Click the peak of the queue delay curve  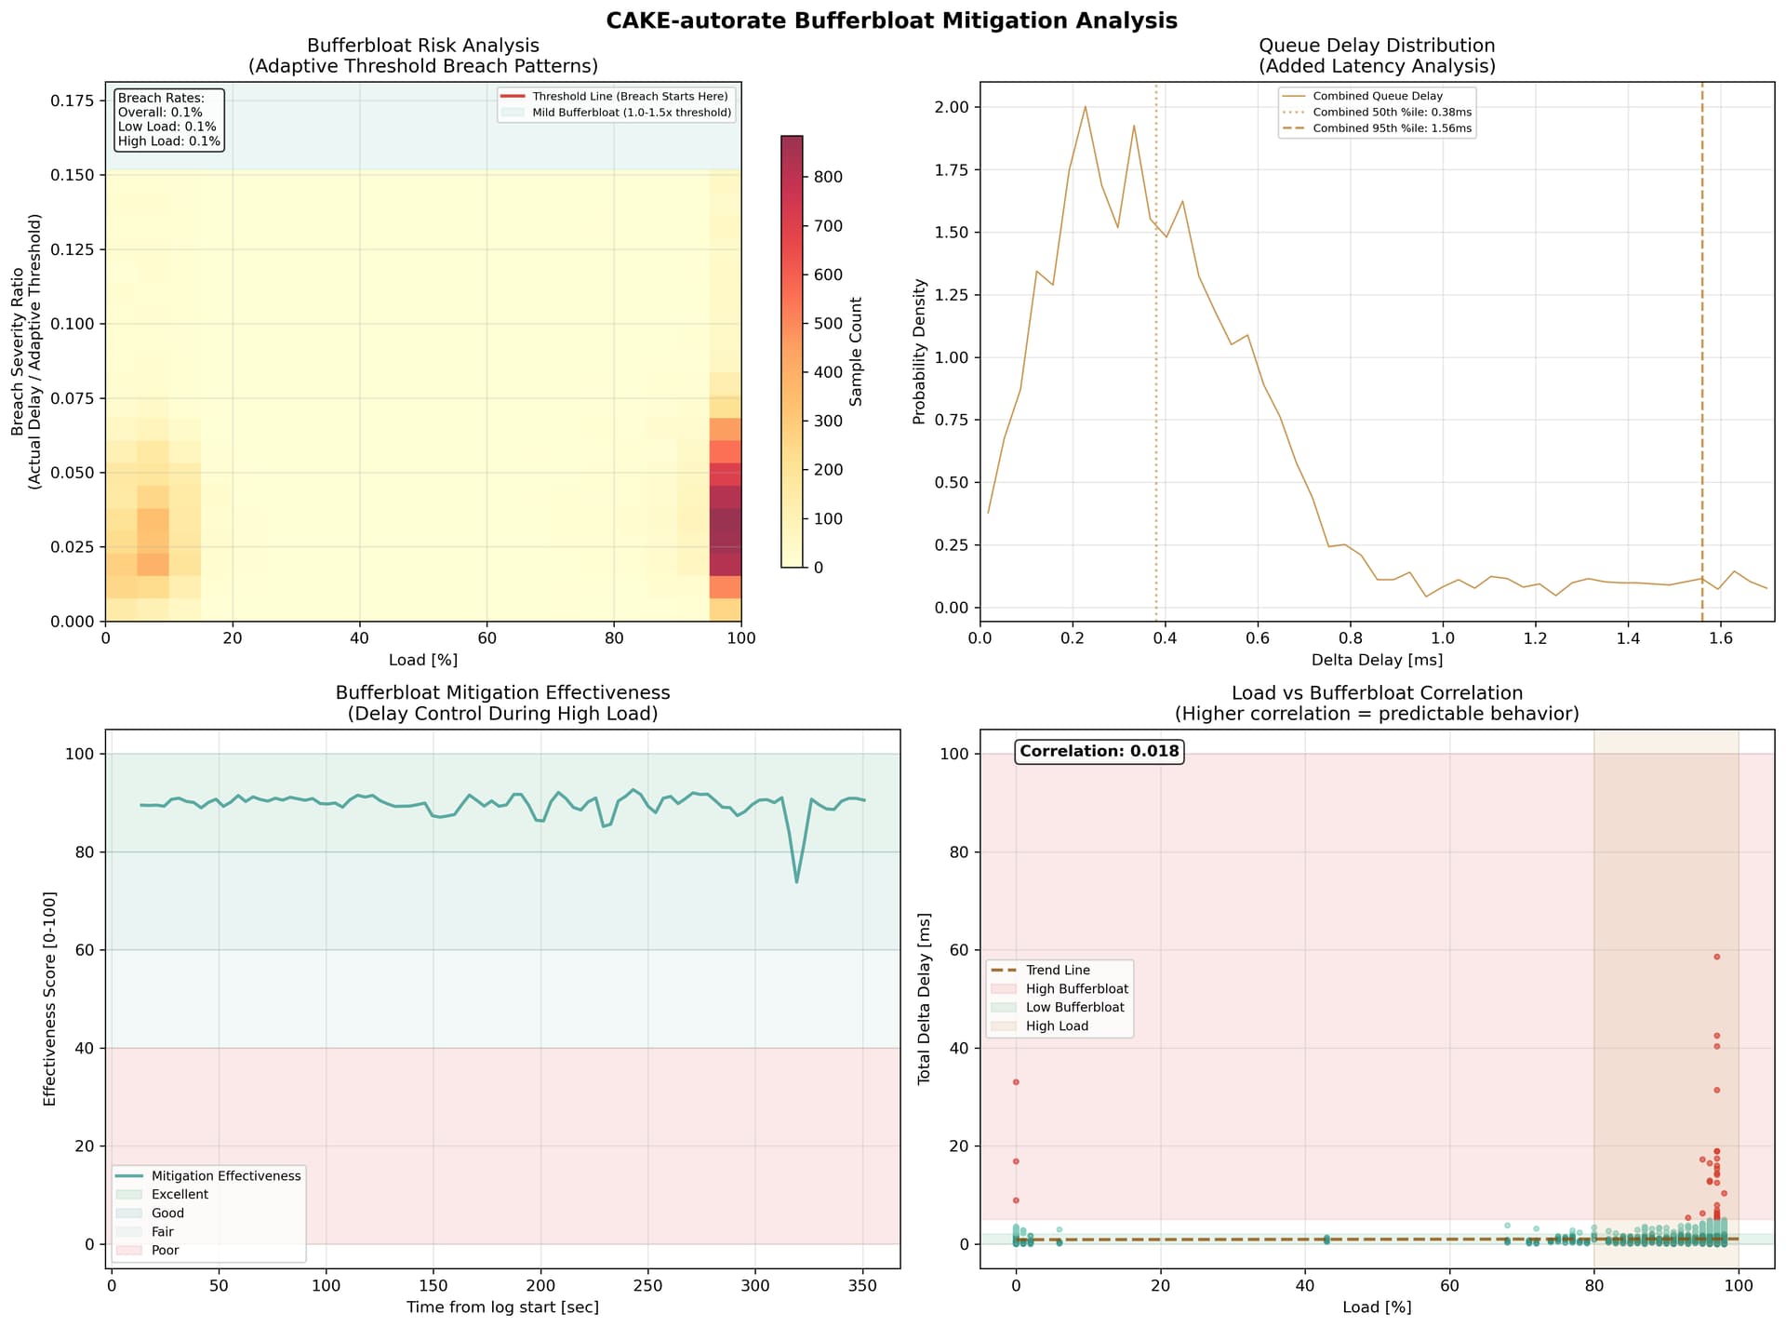(1085, 106)
